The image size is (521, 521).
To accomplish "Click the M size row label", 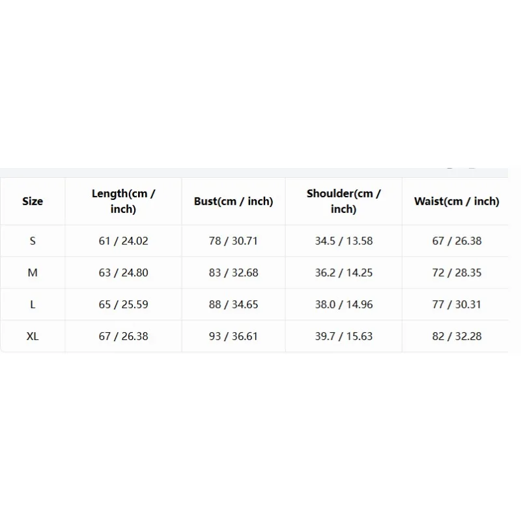I will coord(33,273).
